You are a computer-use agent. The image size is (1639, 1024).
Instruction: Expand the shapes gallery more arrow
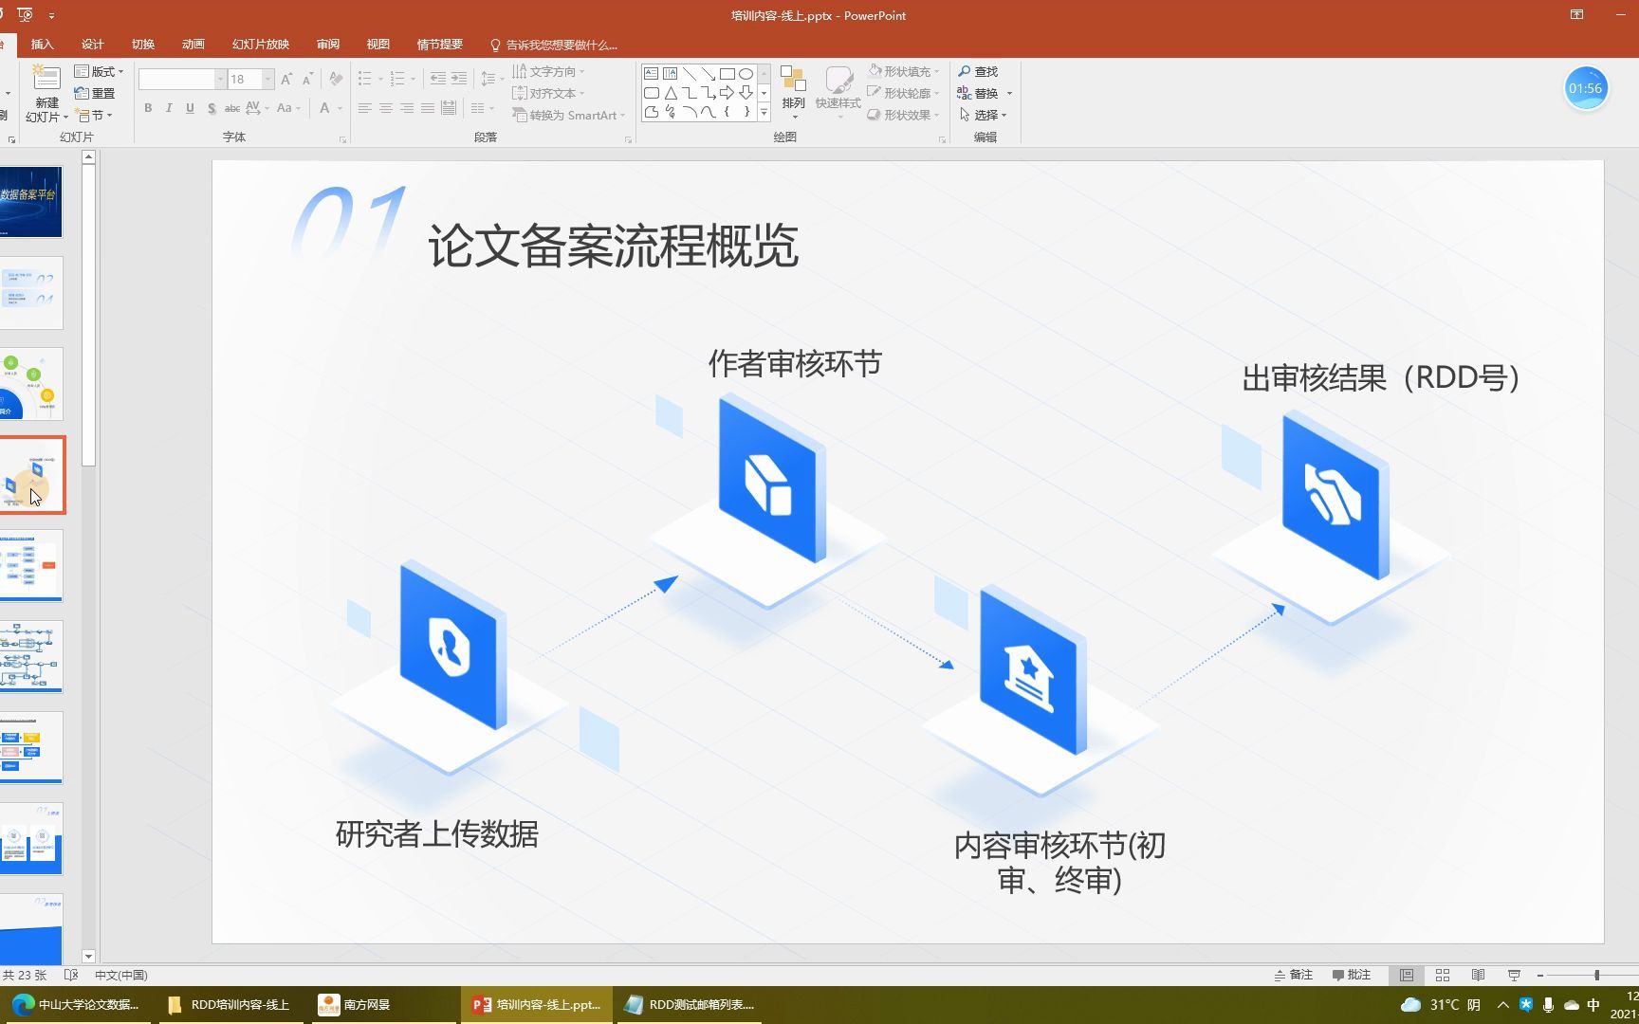click(x=764, y=112)
